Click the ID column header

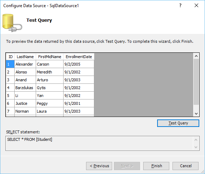[x=10, y=57]
